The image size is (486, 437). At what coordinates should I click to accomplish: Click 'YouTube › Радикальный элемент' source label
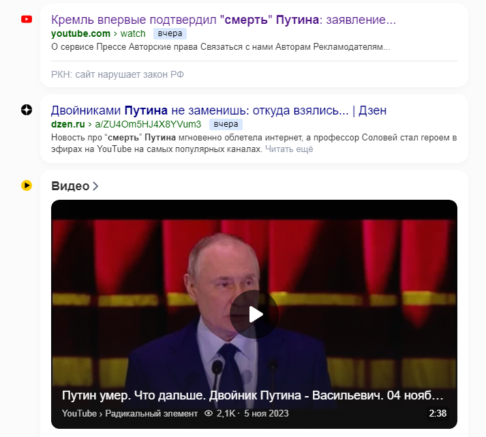click(x=130, y=413)
